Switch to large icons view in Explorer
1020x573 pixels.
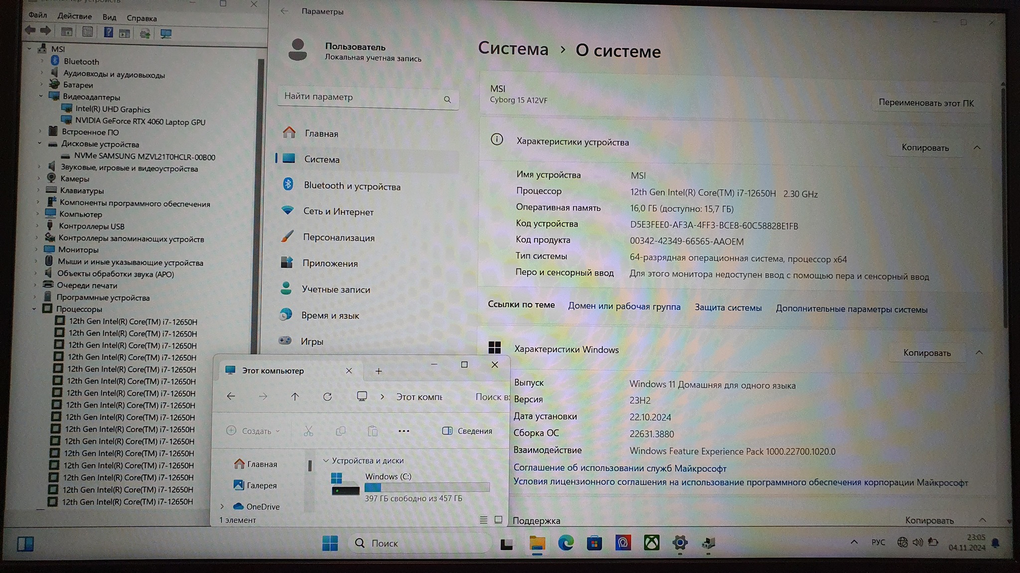click(x=498, y=520)
